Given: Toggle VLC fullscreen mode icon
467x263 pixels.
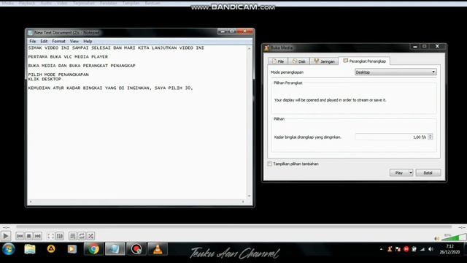Looking at the screenshot, I should 50,236.
